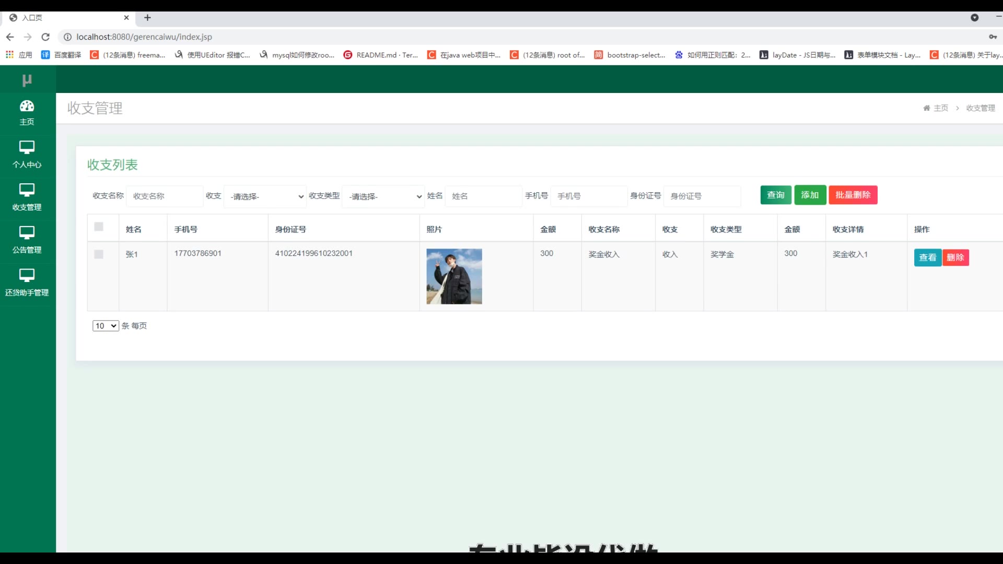Open 公告管理 monitor icon in sidebar
The height and width of the screenshot is (564, 1003).
(x=27, y=233)
